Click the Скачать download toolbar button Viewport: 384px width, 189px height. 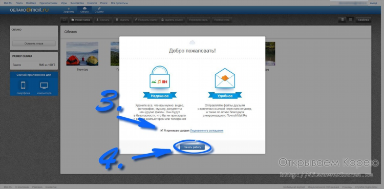pyautogui.click(x=103, y=20)
